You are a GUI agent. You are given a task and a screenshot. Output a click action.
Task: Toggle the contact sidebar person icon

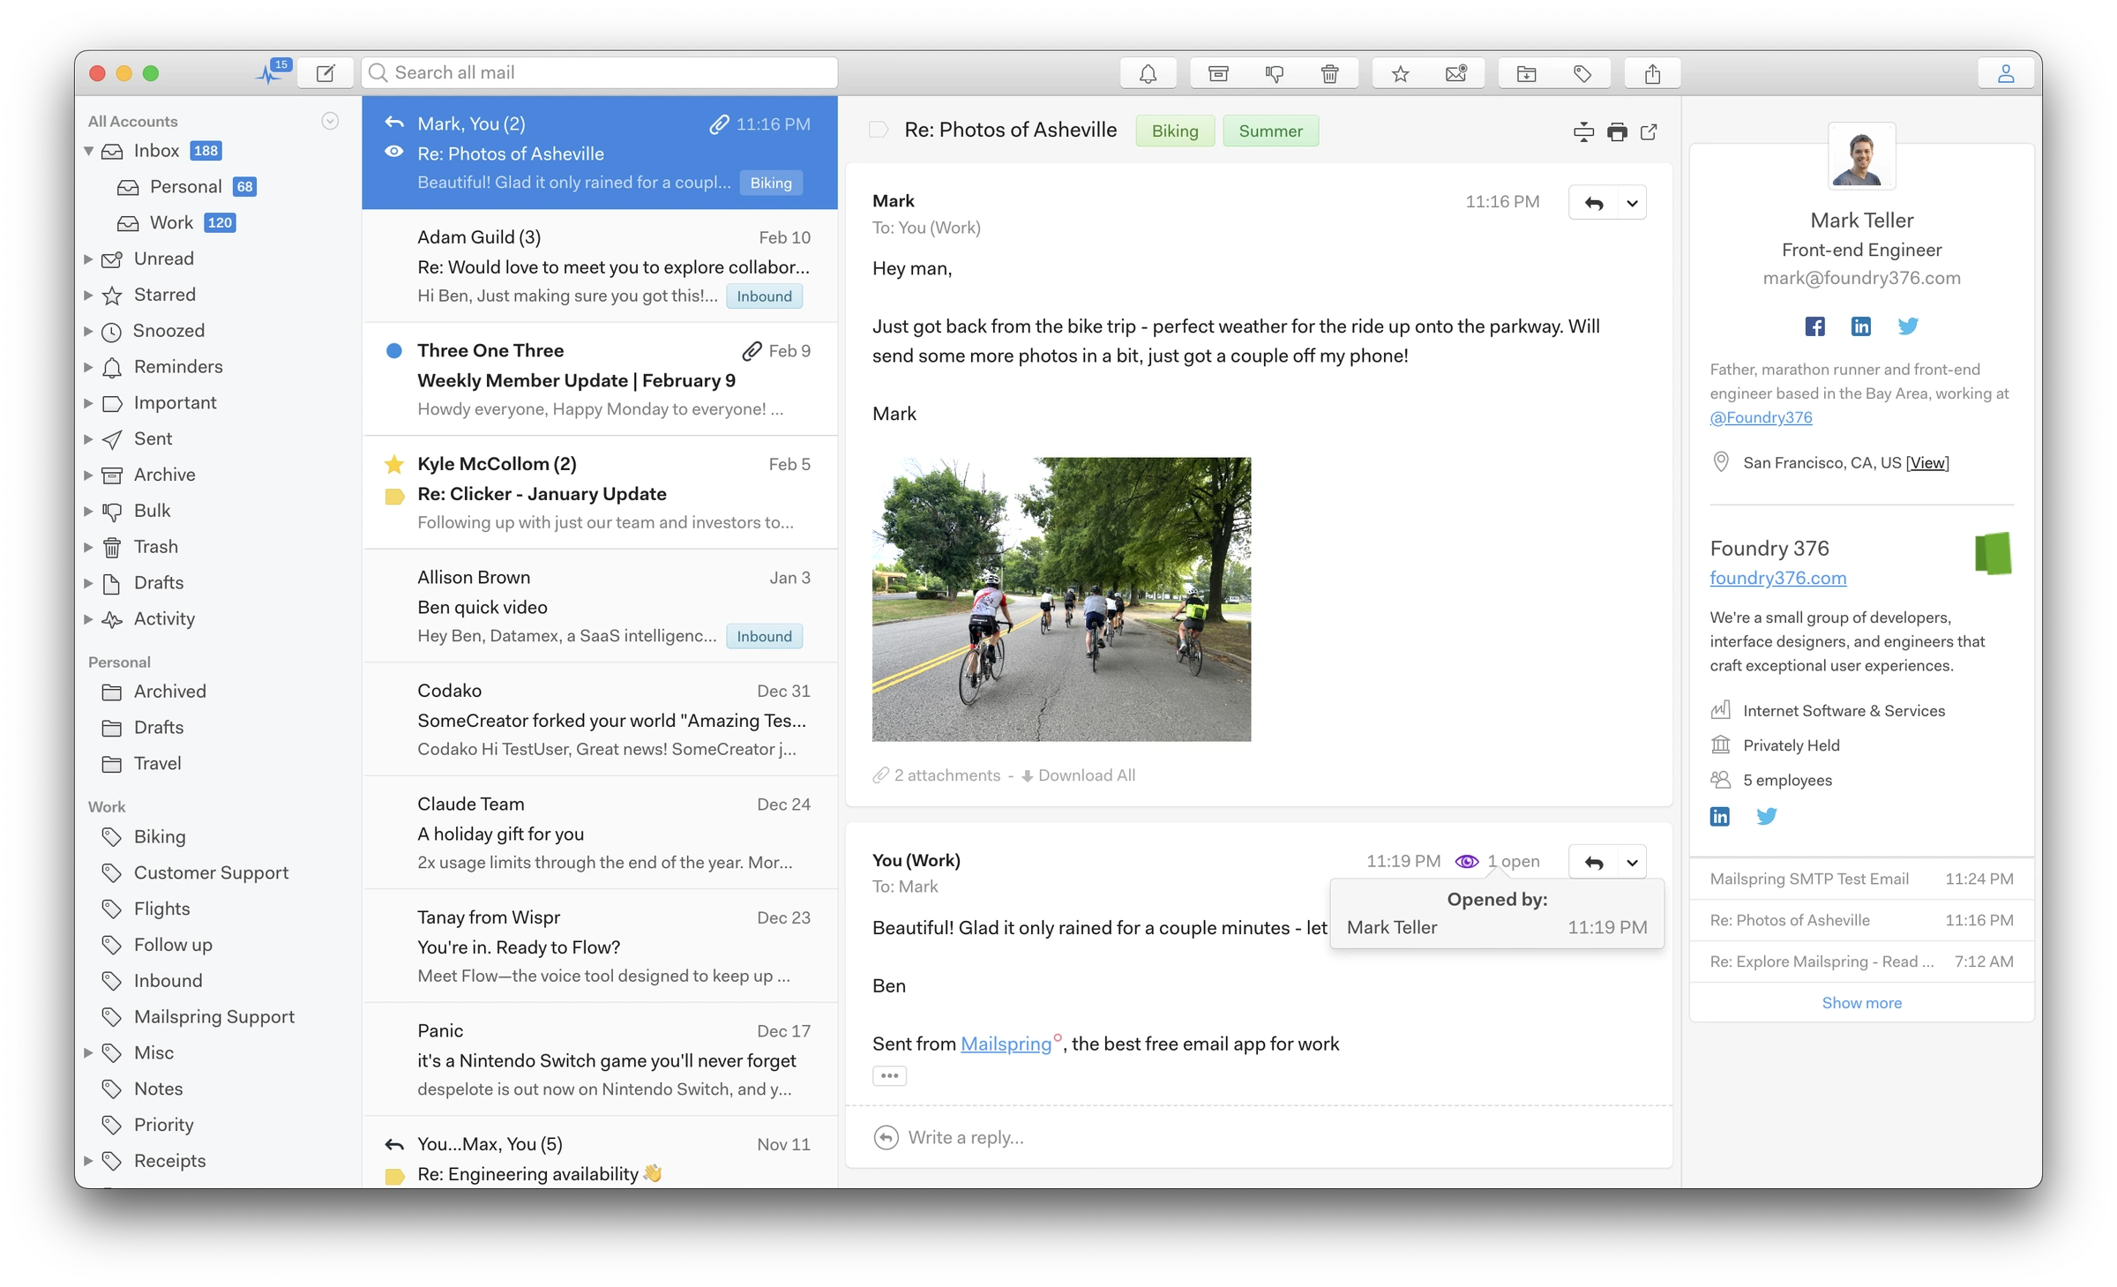(2005, 74)
